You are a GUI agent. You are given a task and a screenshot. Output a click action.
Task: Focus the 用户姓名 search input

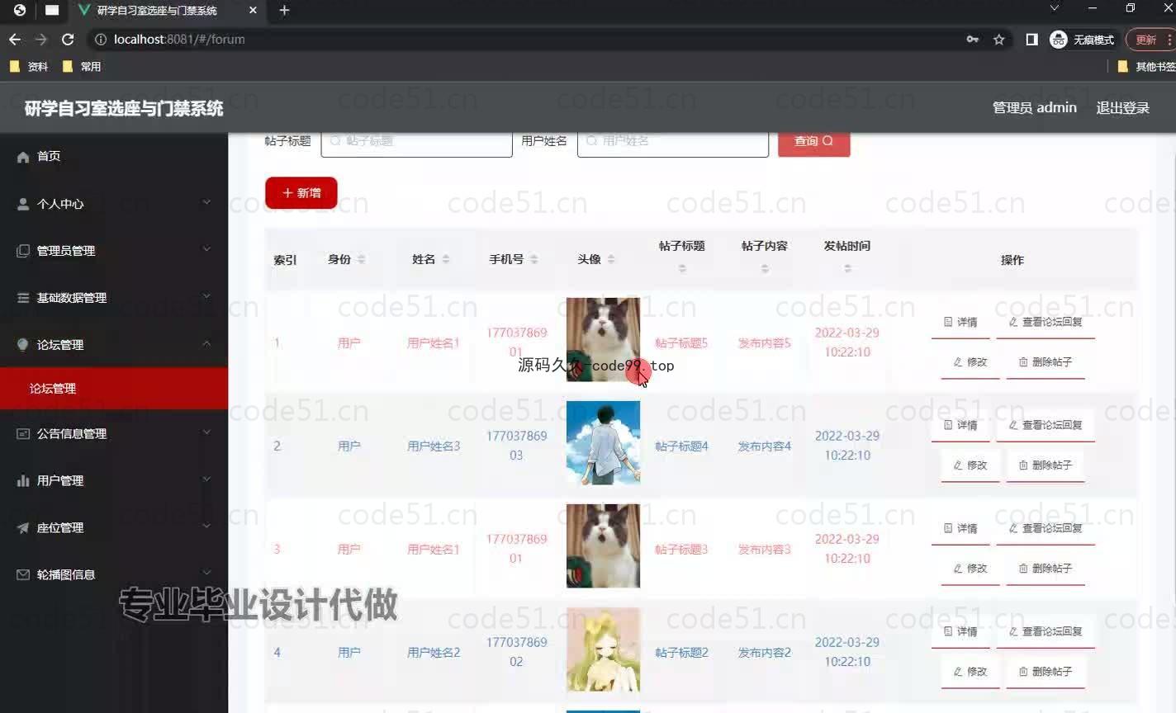(673, 142)
